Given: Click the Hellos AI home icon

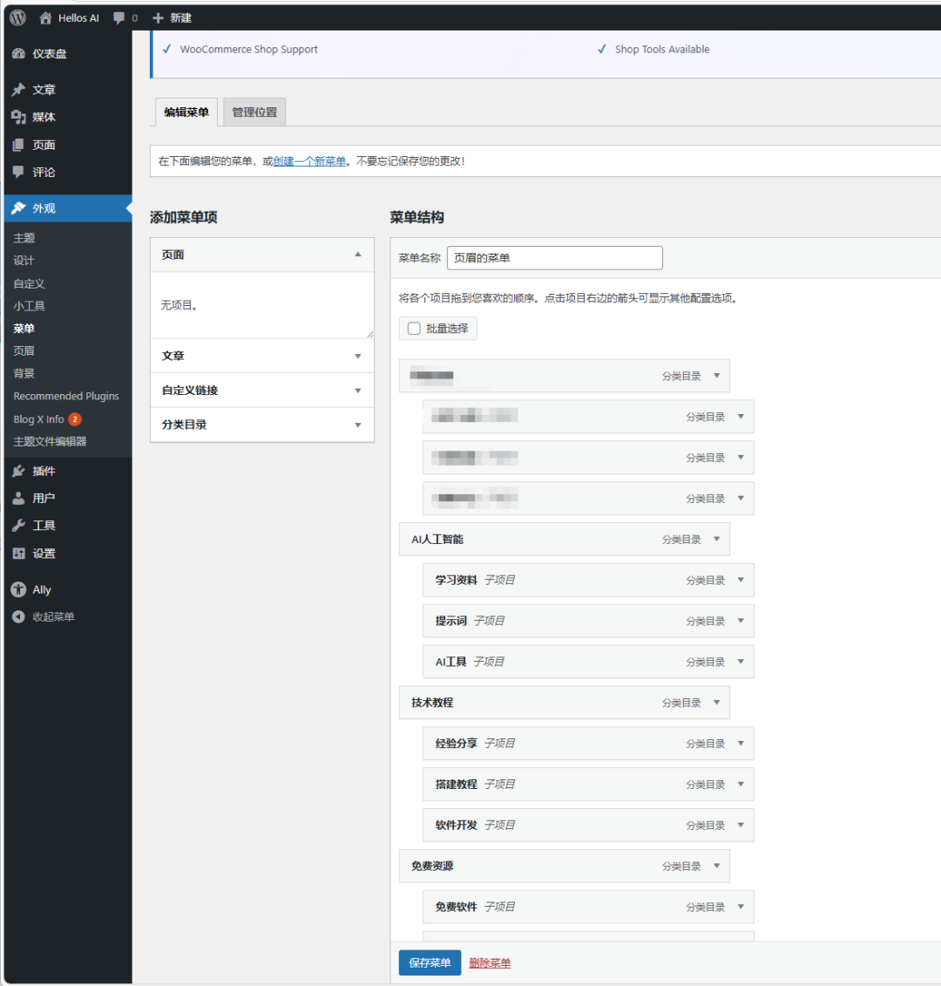Looking at the screenshot, I should [x=45, y=17].
